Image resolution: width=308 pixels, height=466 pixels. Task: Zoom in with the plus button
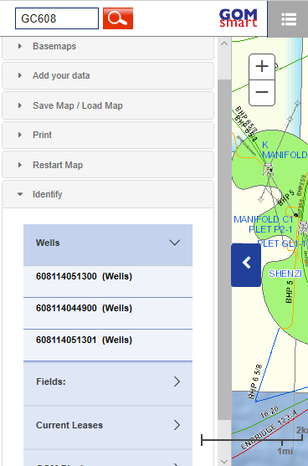[x=262, y=67]
